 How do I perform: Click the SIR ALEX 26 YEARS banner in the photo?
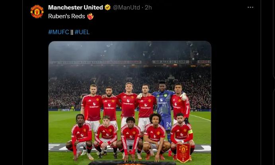pyautogui.click(x=171, y=62)
